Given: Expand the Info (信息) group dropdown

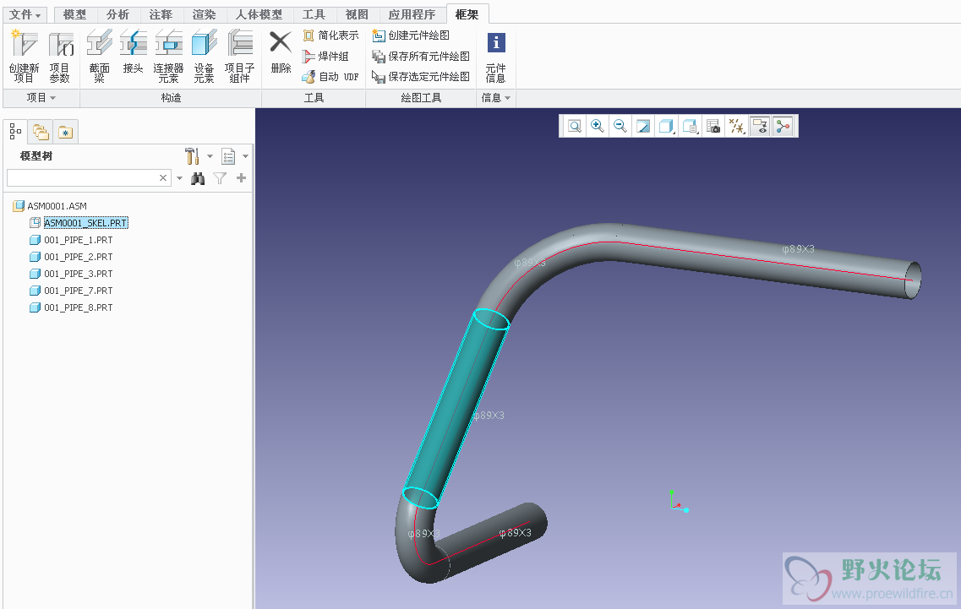Looking at the screenshot, I should (496, 98).
